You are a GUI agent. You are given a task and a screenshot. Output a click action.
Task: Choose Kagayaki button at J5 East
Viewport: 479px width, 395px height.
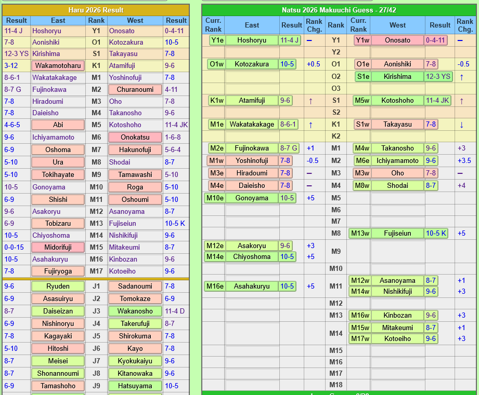click(x=58, y=336)
